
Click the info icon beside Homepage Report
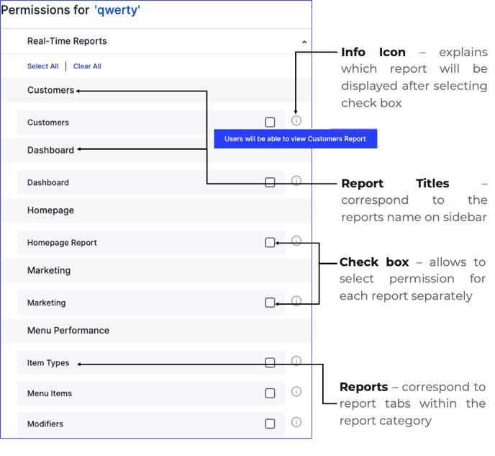tap(296, 241)
